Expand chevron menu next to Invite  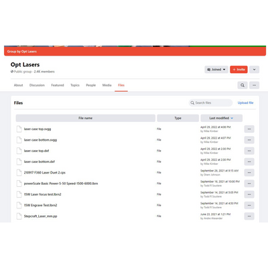pyautogui.click(x=254, y=70)
